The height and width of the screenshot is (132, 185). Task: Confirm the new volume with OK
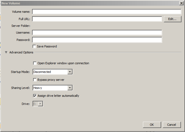(x=152, y=125)
